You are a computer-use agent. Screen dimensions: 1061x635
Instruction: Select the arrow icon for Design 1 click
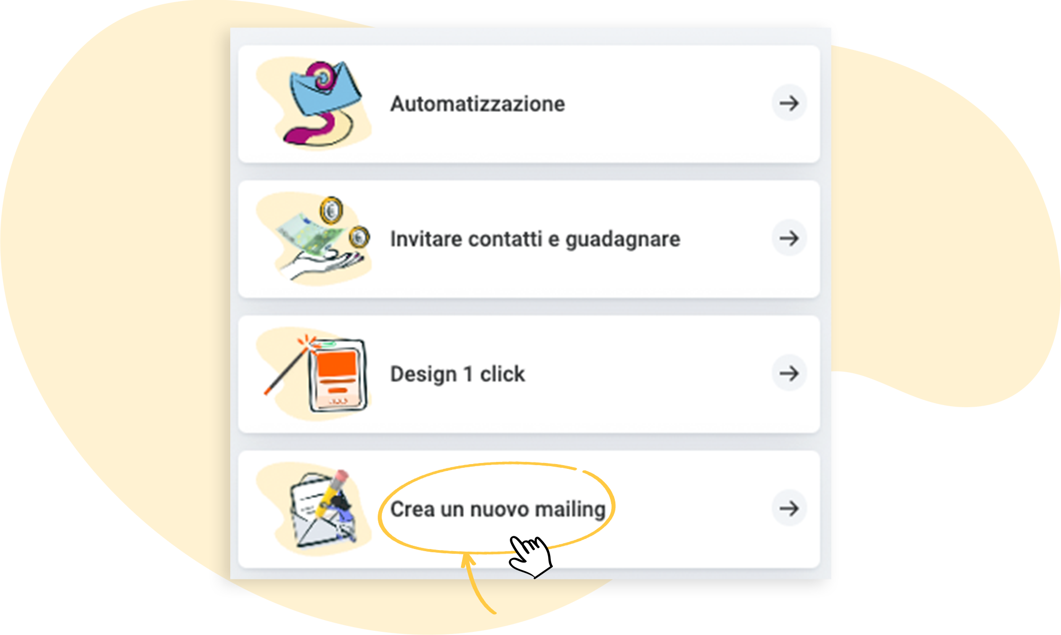coord(789,373)
